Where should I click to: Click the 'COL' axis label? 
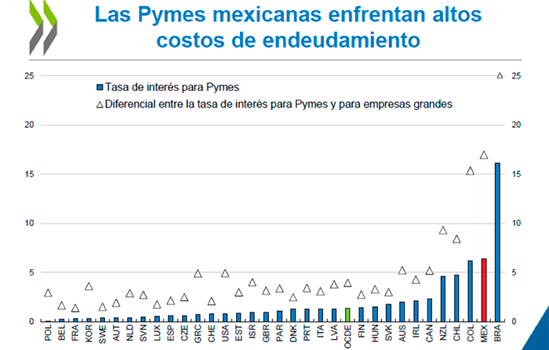(471, 333)
